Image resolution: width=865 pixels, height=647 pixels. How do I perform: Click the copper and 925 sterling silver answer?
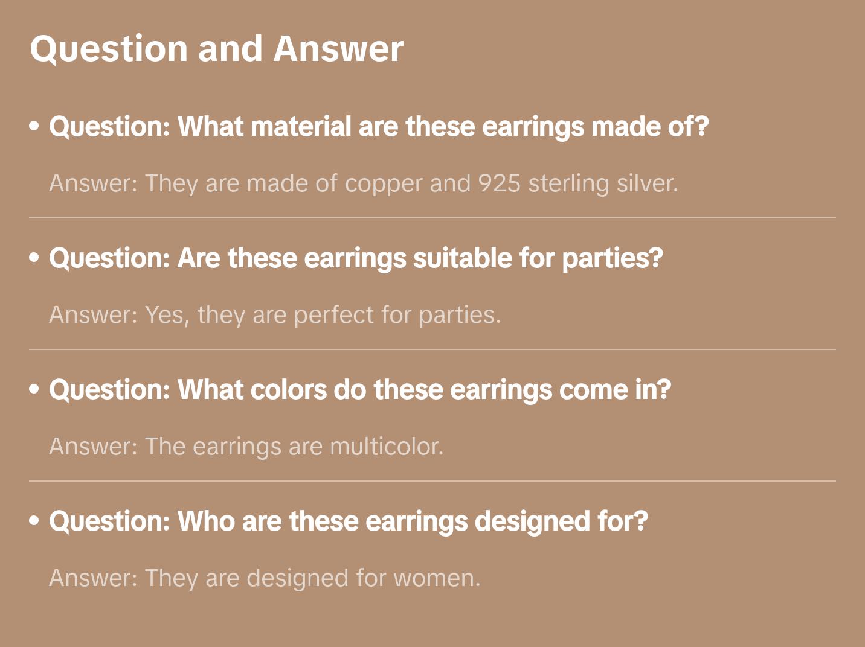point(363,183)
